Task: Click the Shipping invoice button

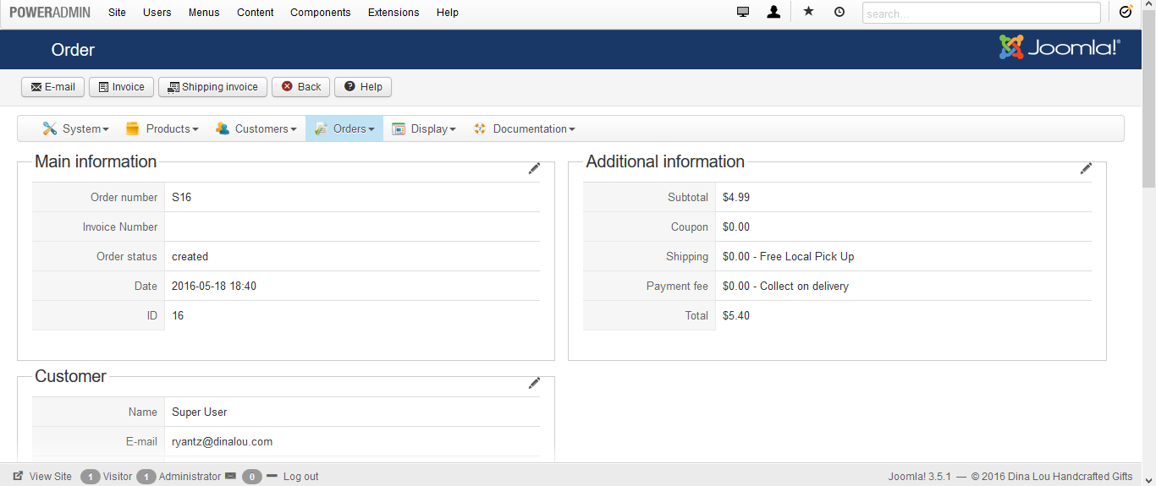Action: [212, 86]
